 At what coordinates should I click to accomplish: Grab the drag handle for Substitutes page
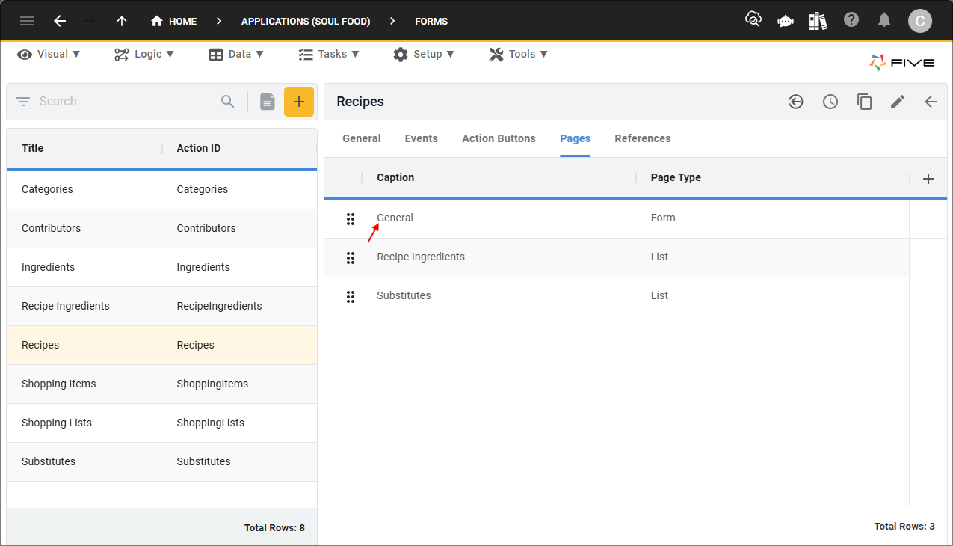pyautogui.click(x=350, y=297)
